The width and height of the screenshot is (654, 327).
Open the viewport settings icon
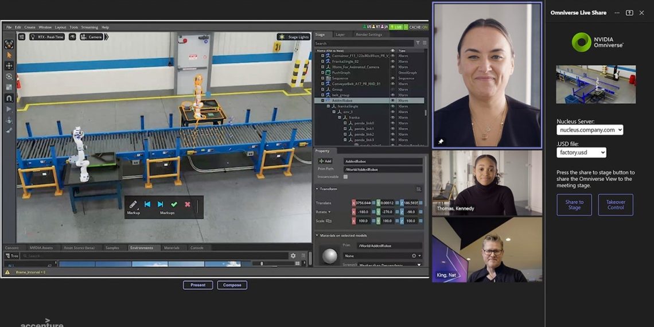pyautogui.click(x=22, y=37)
